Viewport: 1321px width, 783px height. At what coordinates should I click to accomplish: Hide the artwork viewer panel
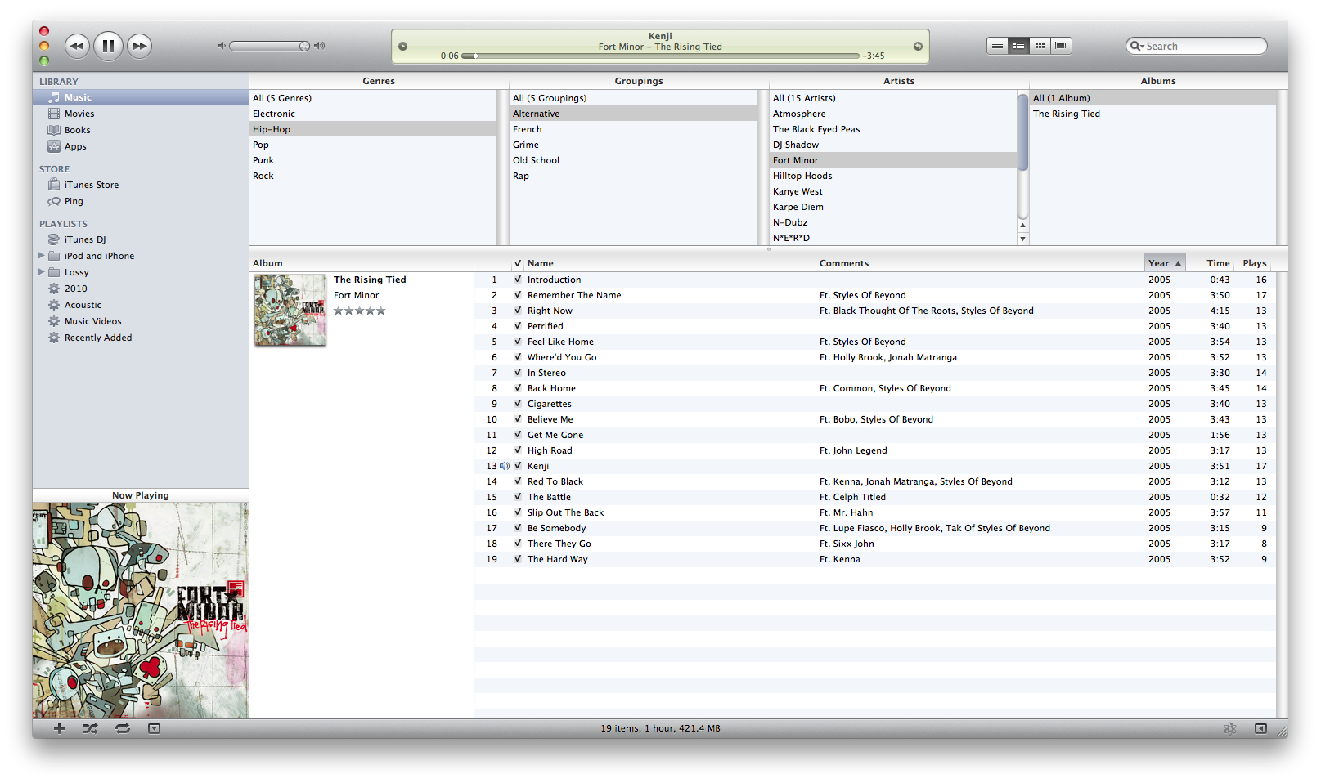154,728
